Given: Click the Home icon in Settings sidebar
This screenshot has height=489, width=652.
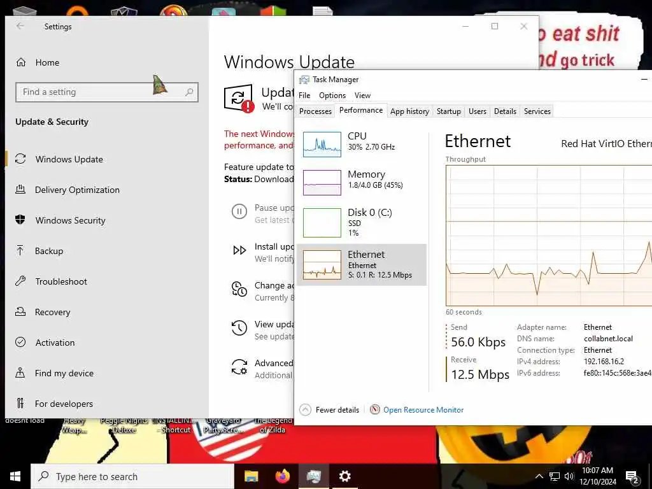Looking at the screenshot, I should click(x=21, y=62).
